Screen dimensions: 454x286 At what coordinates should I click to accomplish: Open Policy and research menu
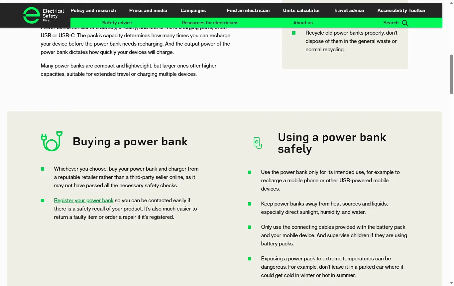[93, 10]
